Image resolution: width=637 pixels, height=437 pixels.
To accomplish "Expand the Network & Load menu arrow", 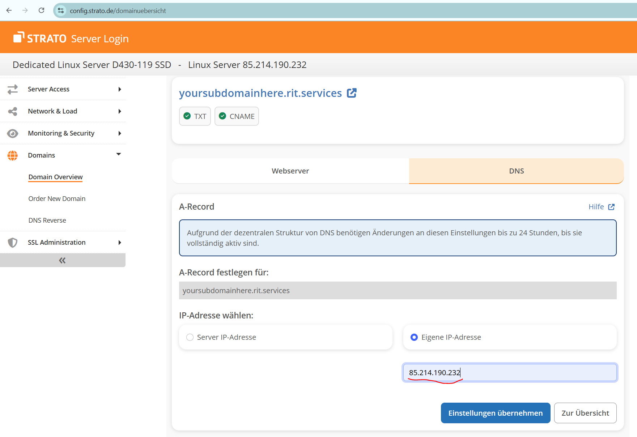I will point(120,111).
